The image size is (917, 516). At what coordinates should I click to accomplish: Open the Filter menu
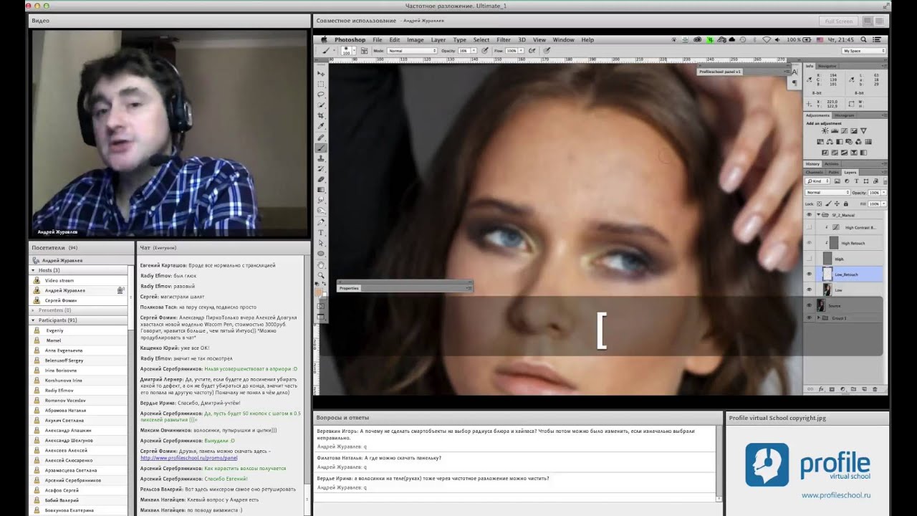point(504,39)
